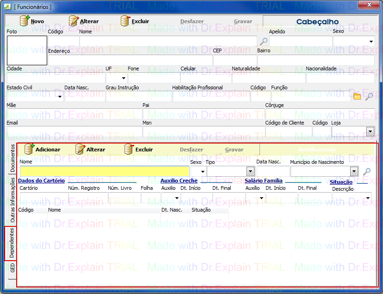Click the magnifier beside the employee Nome field
Screen dimensions: 383x294
pos(264,42)
